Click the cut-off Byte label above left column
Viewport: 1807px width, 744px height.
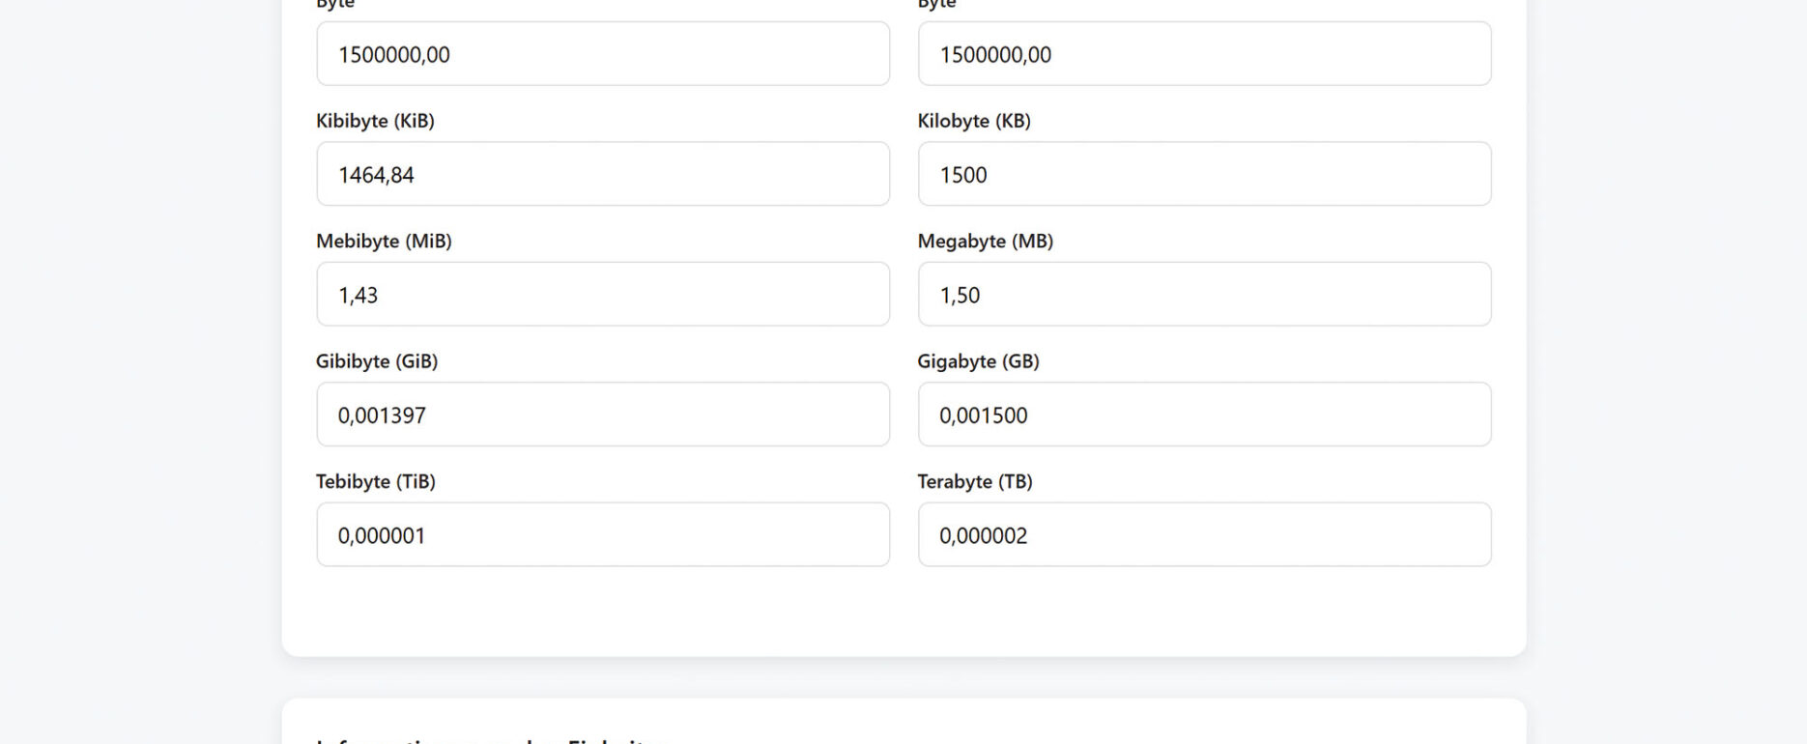335,4
